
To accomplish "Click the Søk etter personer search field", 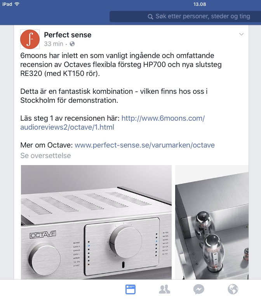I will (x=185, y=17).
